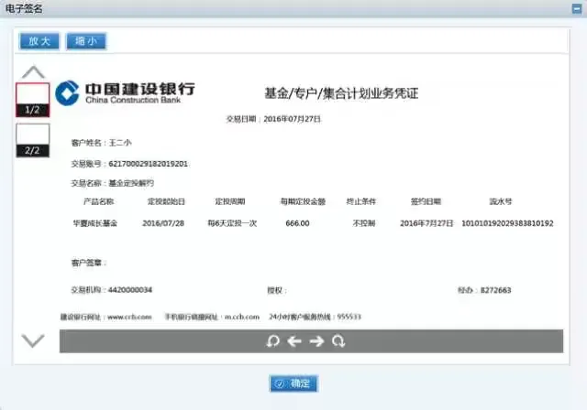Image resolution: width=587 pixels, height=410 pixels.
Task: Click the rotate counterclockwise icon
Action: [271, 341]
